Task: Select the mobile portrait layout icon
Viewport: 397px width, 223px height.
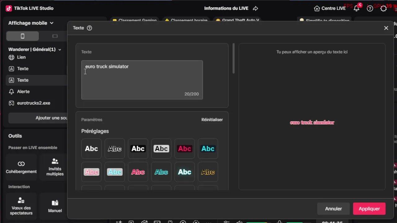Action: [x=23, y=36]
